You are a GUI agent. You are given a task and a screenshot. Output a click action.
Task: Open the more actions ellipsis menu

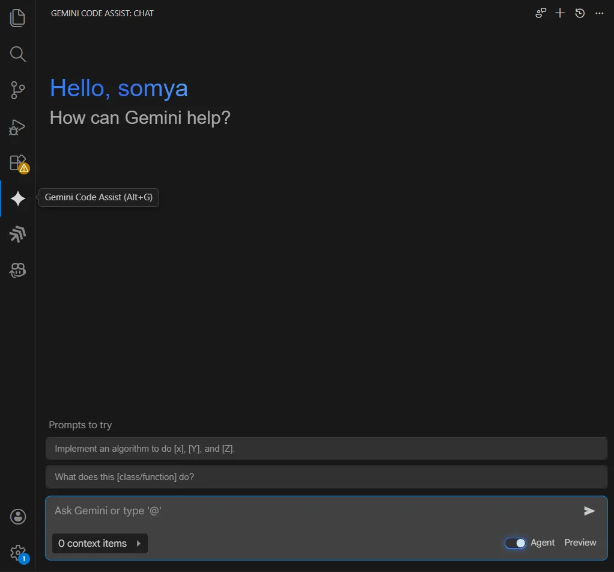point(599,13)
